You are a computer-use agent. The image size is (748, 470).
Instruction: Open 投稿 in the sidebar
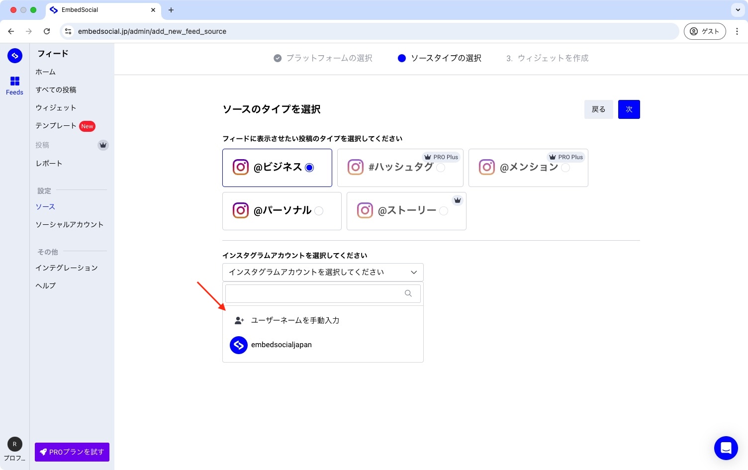[42, 145]
